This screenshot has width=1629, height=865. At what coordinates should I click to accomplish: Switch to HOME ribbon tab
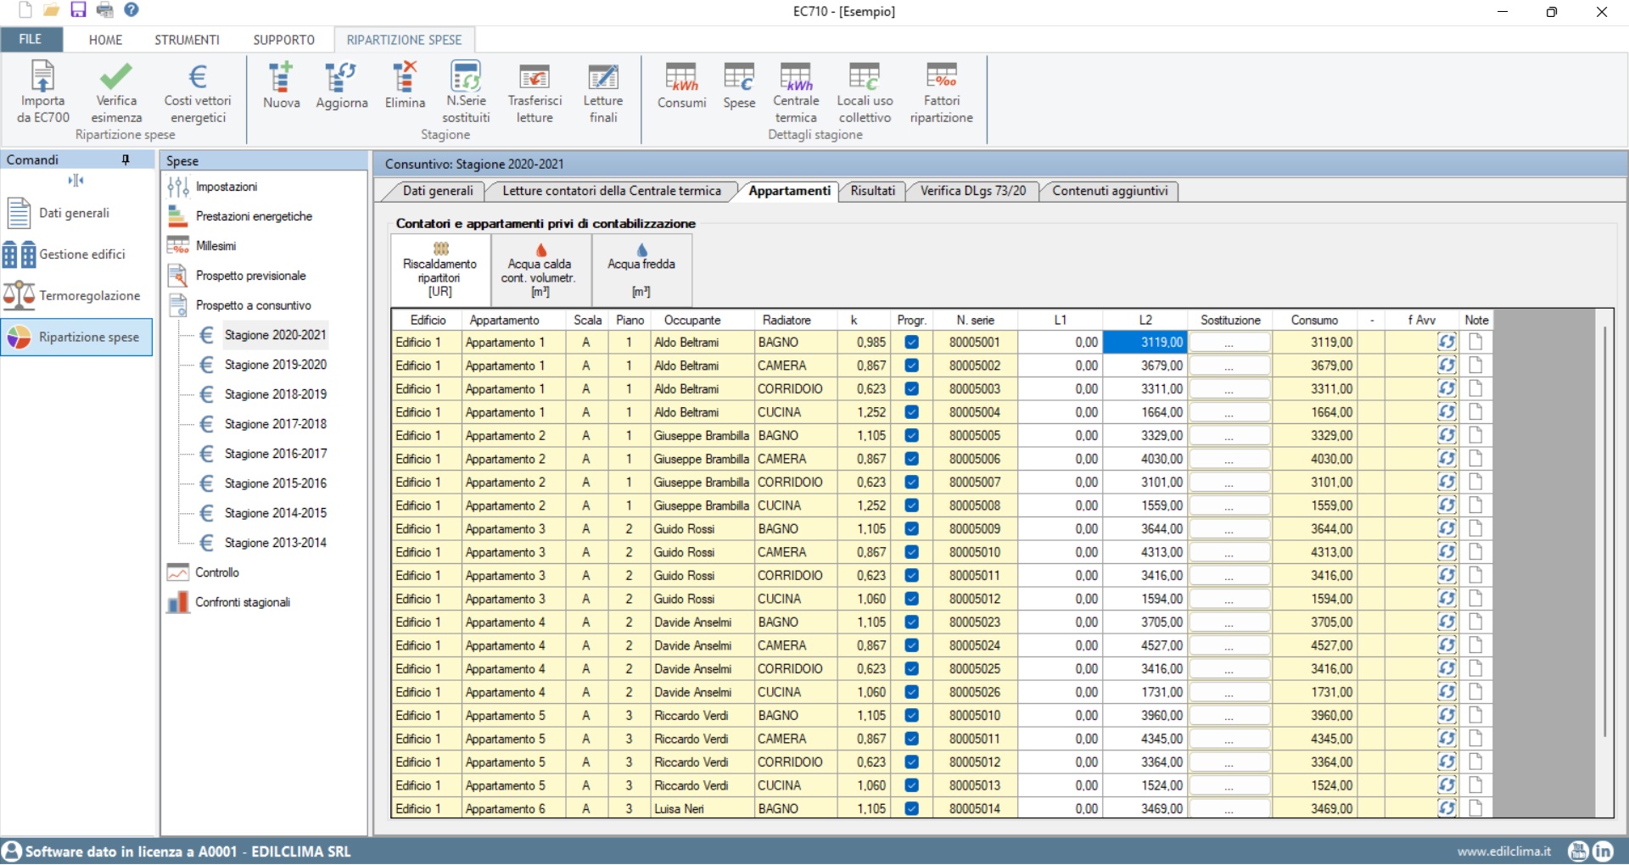coord(105,40)
